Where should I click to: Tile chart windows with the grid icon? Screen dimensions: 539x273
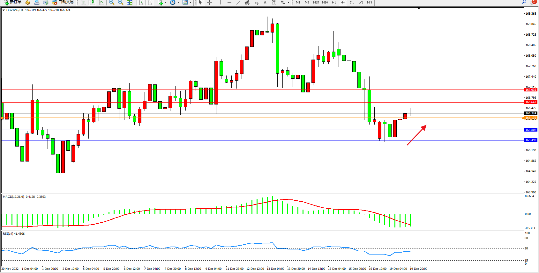click(x=130, y=3)
